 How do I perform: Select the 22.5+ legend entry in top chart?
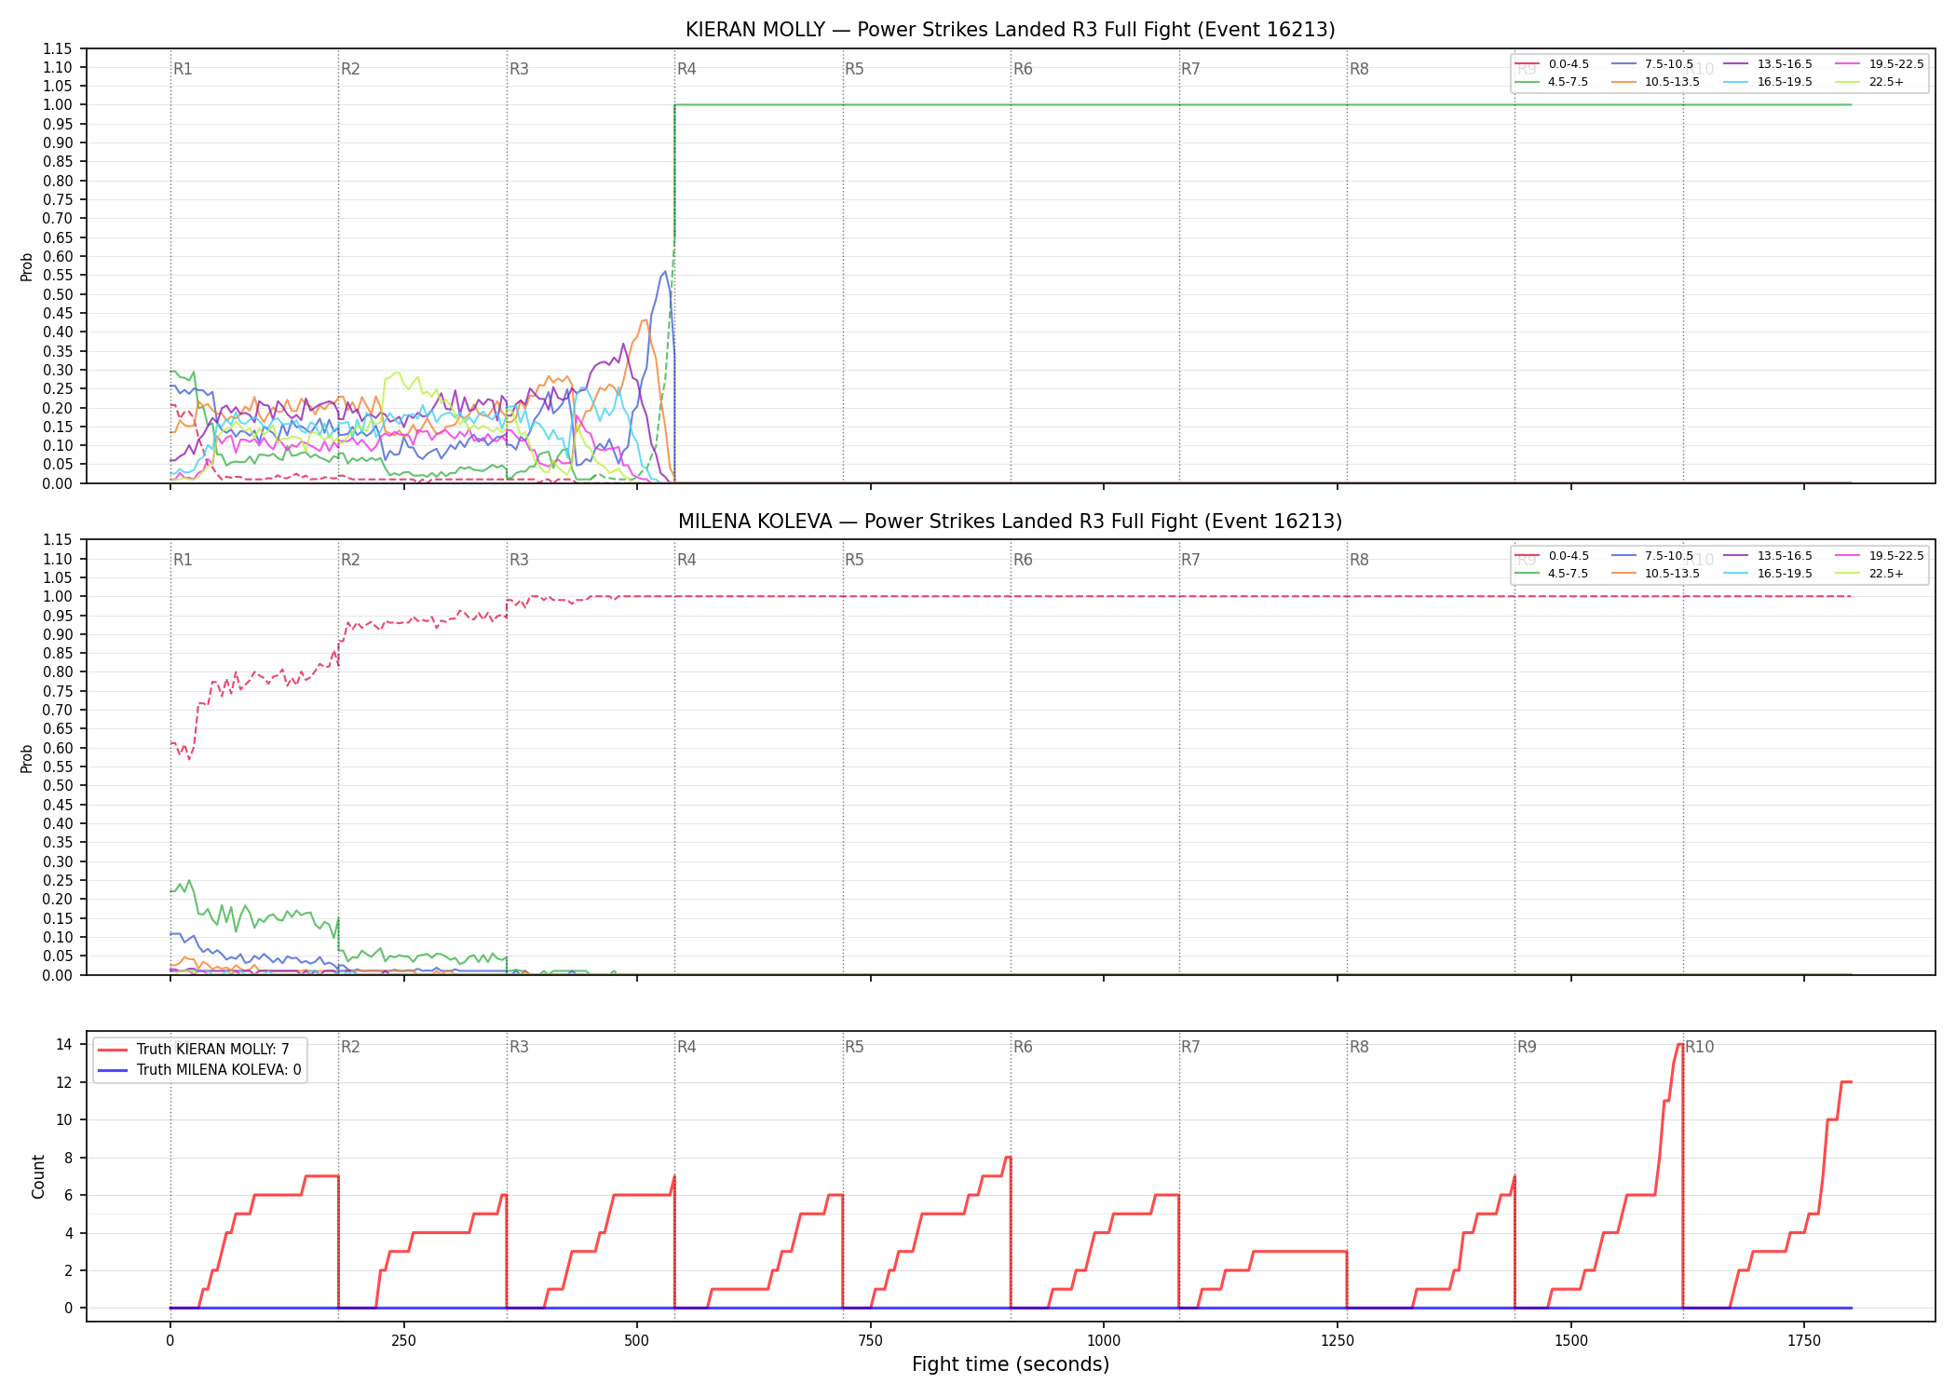point(1869,82)
